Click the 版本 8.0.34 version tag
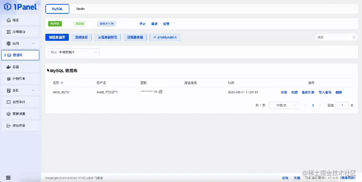 point(107,24)
